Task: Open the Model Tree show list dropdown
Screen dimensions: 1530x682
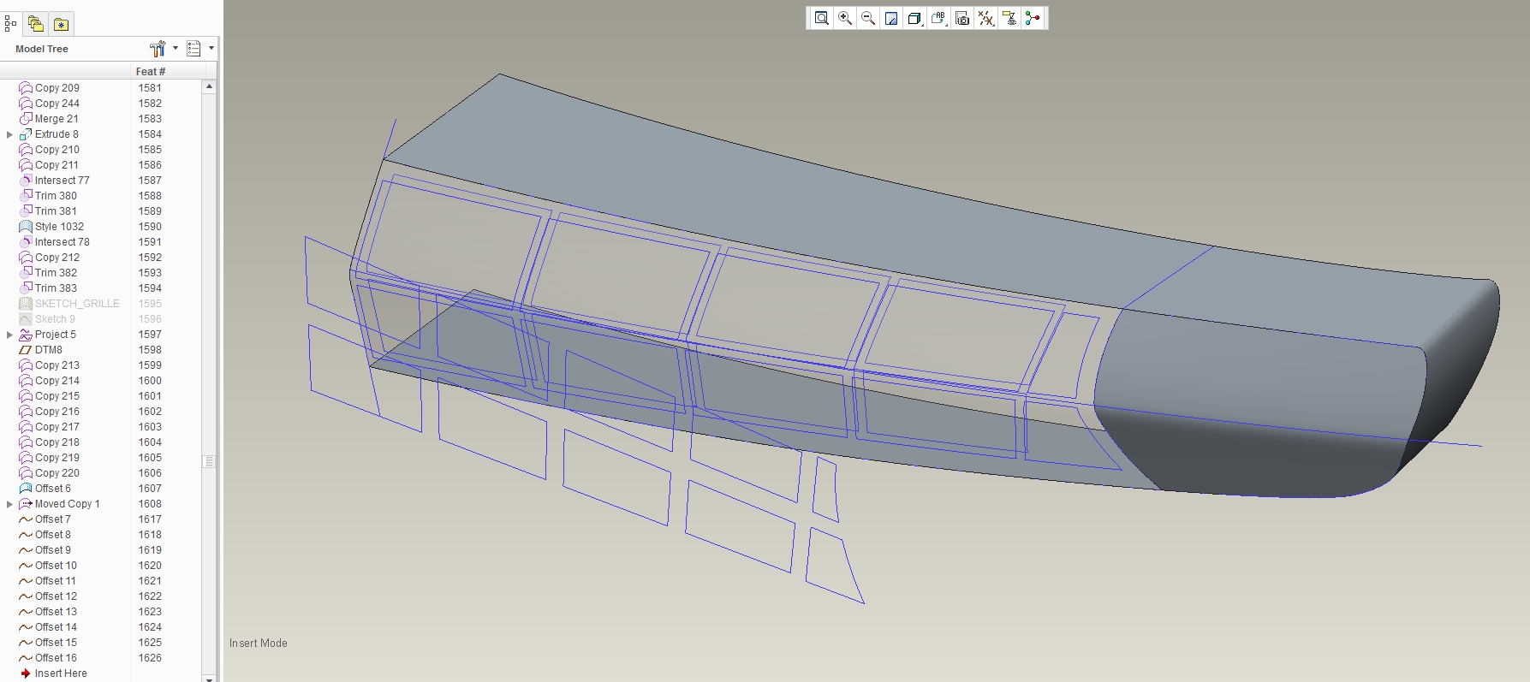Action: [200, 49]
